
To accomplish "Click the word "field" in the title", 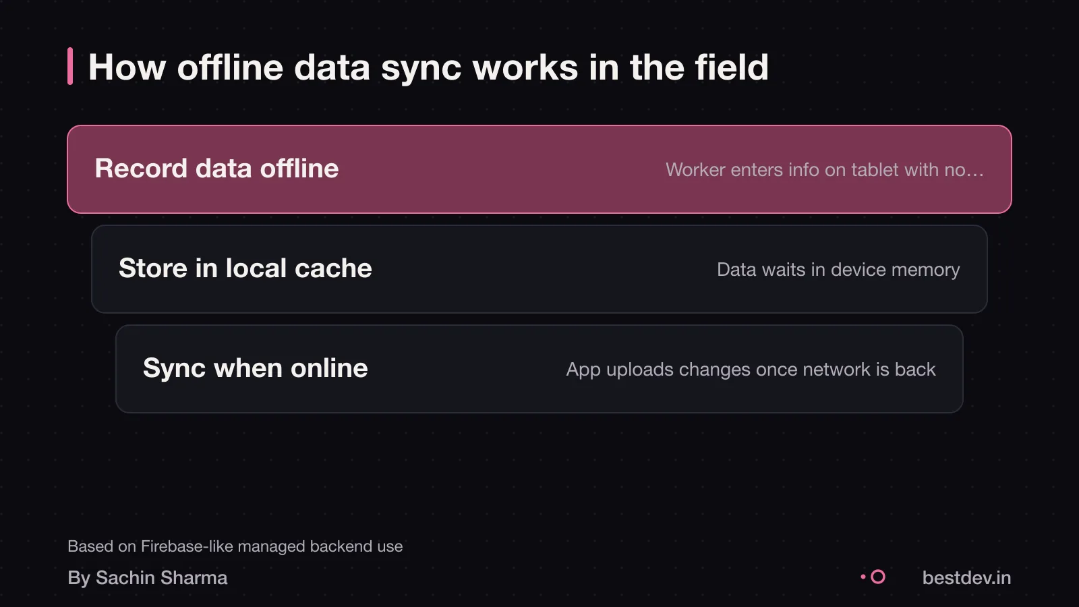I will [732, 67].
